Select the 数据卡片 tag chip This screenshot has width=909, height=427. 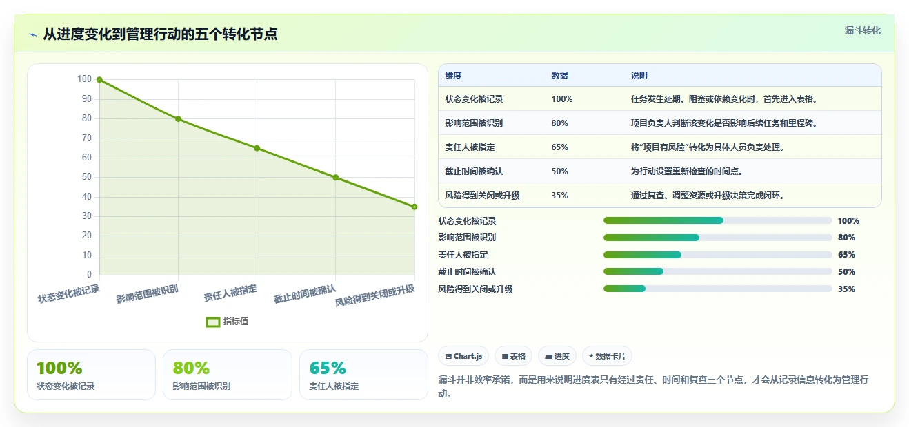[x=607, y=356]
